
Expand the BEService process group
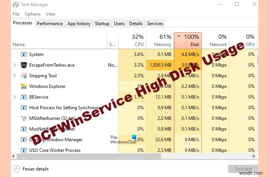click(x=15, y=97)
